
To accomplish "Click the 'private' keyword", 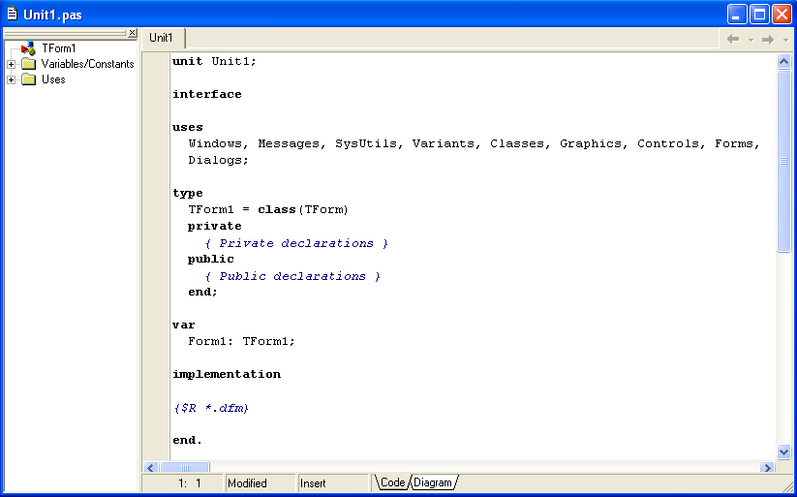I will [x=214, y=226].
